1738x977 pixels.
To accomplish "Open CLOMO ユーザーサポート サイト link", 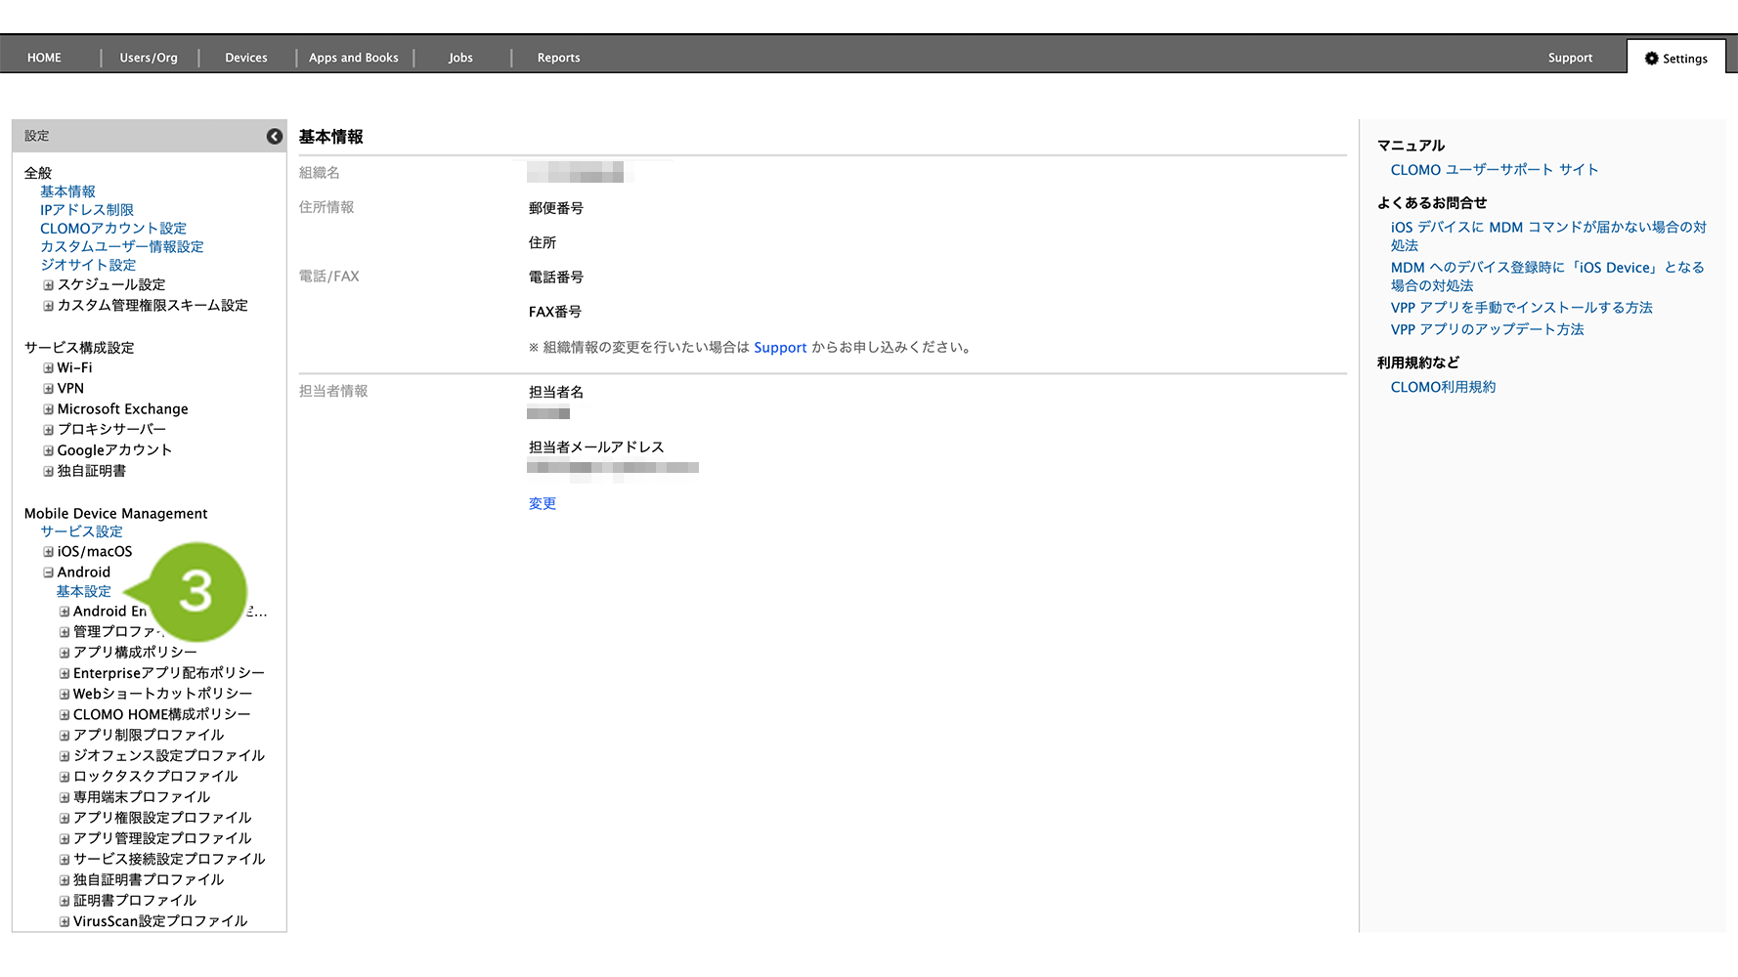I will 1494,170.
